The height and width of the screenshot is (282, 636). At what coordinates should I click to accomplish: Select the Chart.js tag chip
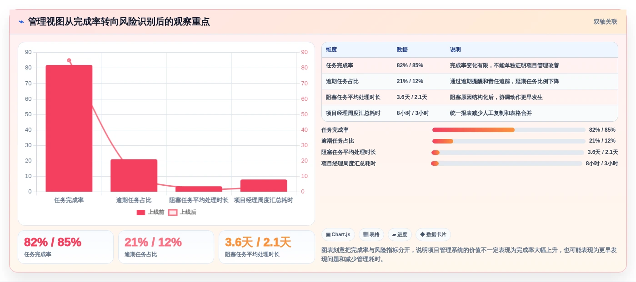pos(338,235)
